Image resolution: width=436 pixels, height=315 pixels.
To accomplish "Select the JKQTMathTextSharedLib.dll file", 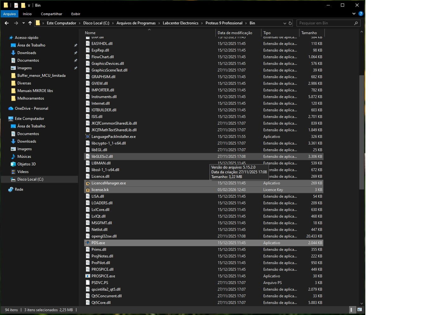I will point(203,130).
